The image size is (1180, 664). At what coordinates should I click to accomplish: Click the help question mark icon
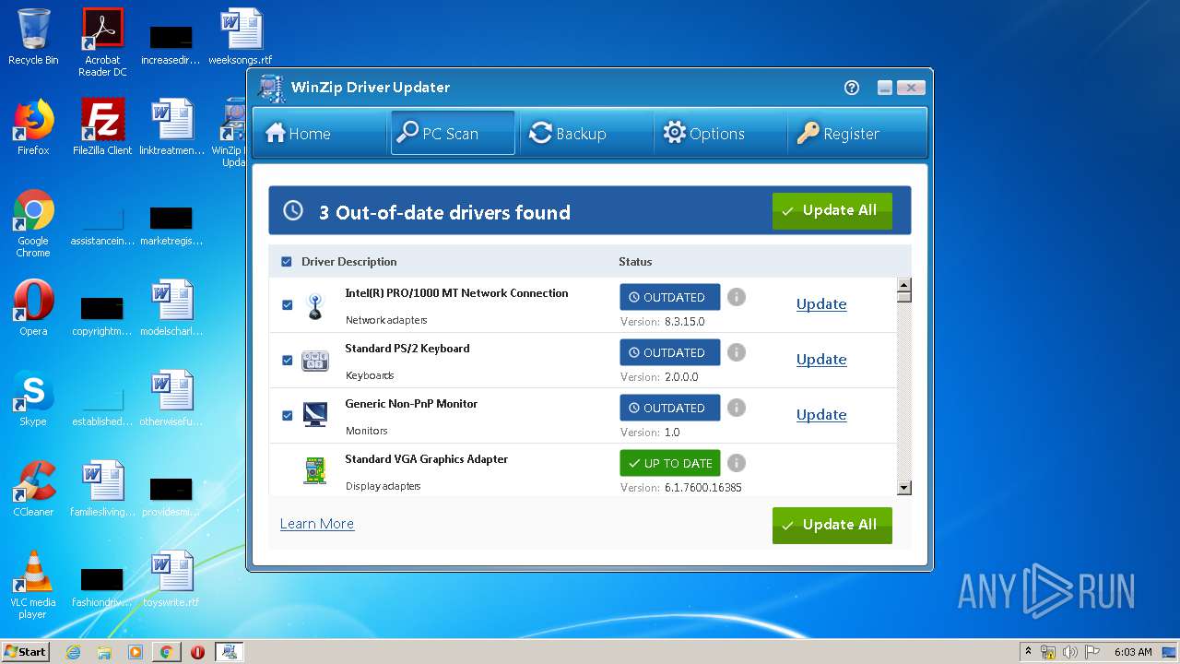pyautogui.click(x=852, y=88)
